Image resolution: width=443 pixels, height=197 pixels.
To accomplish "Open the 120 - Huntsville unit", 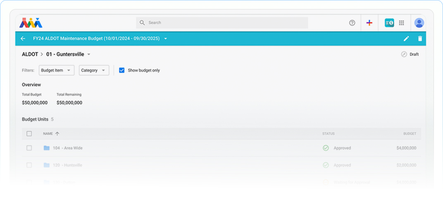I will (x=67, y=165).
